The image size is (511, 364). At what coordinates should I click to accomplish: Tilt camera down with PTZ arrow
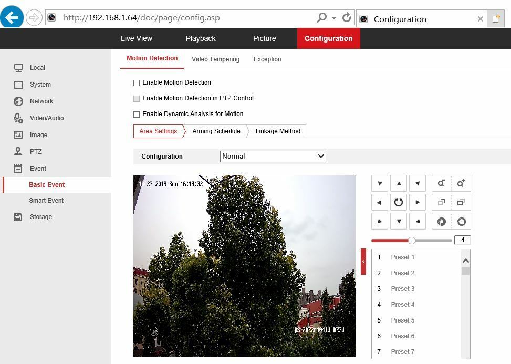399,221
